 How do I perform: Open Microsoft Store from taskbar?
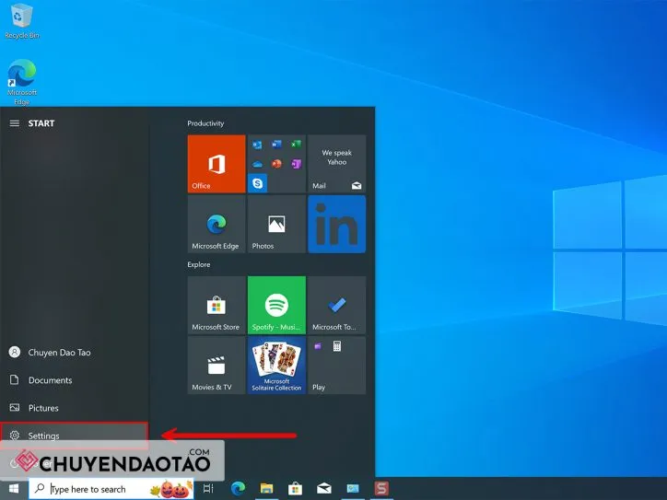tap(295, 489)
